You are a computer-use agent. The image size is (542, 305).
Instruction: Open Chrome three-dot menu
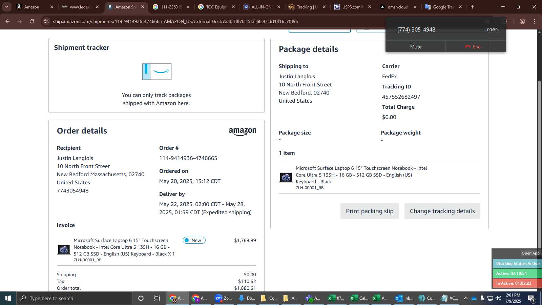[535, 21]
